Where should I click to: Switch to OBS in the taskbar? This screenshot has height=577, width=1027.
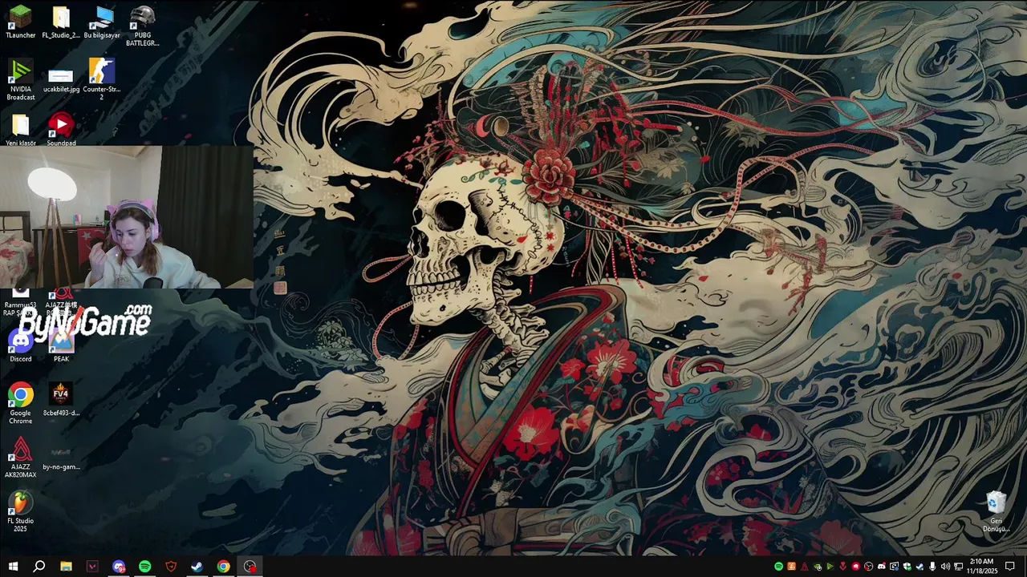250,567
